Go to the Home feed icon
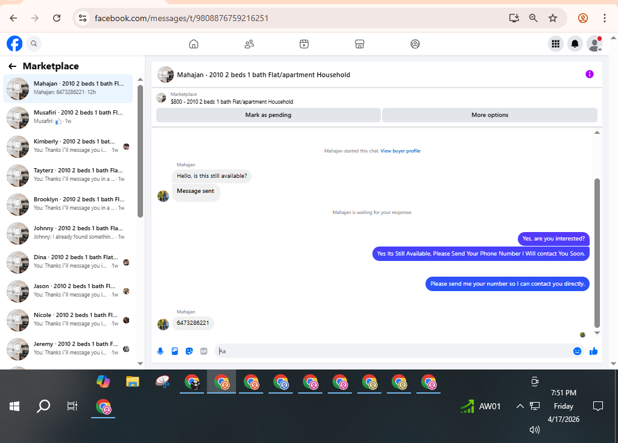This screenshot has width=618, height=443. click(194, 44)
